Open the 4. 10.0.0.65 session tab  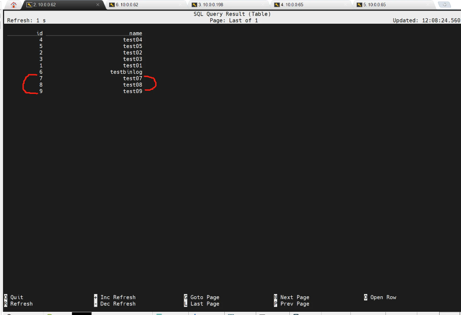tap(292, 5)
